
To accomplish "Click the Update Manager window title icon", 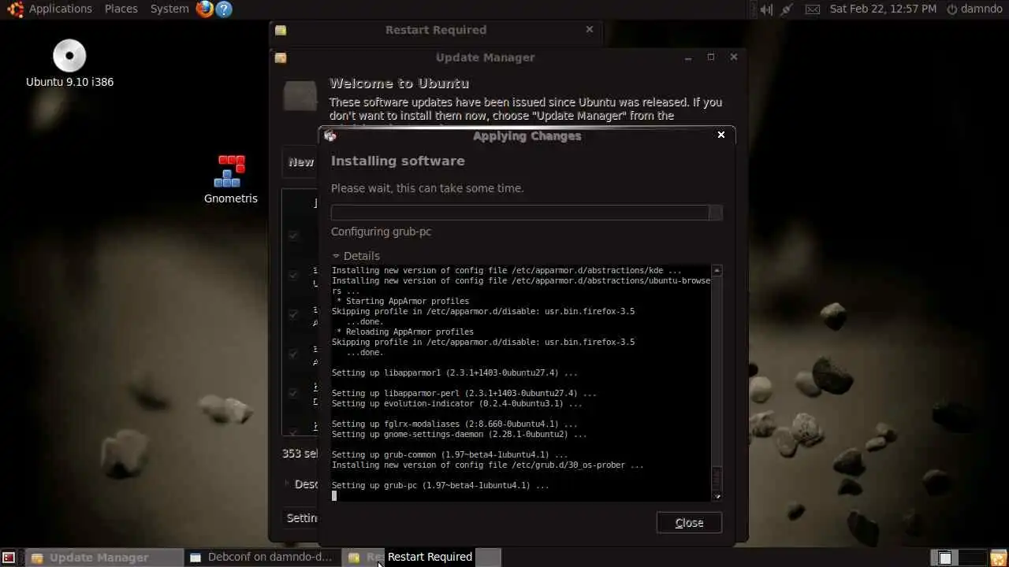I will [281, 57].
